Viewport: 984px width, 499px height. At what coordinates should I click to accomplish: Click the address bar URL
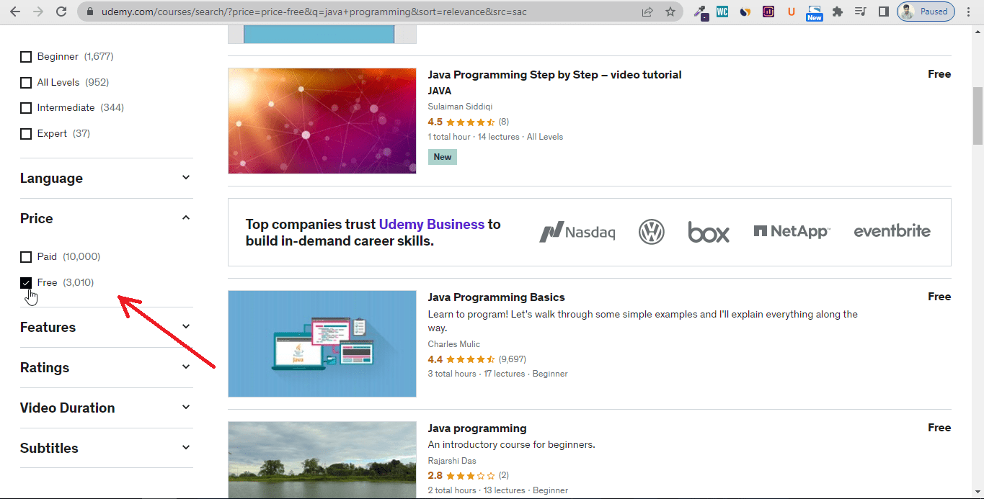point(314,12)
